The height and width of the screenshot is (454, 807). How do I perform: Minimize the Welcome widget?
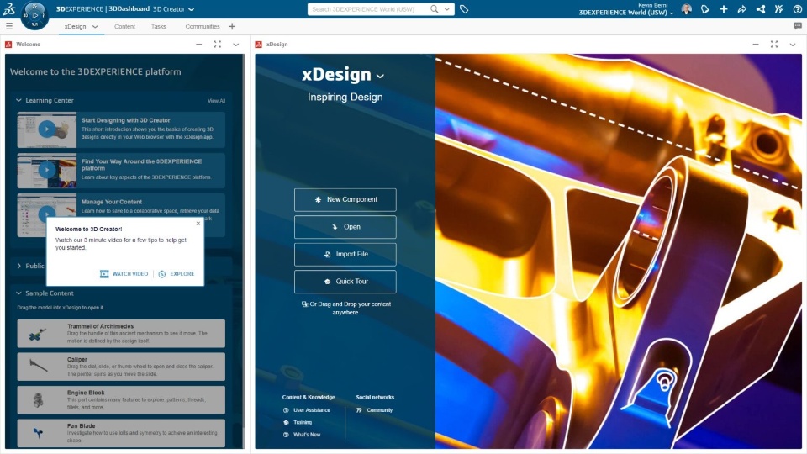pos(198,45)
